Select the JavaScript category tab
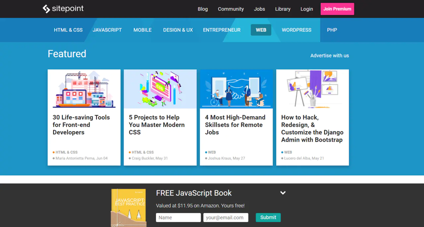Screen dimensions: 424x227 (x=107, y=30)
